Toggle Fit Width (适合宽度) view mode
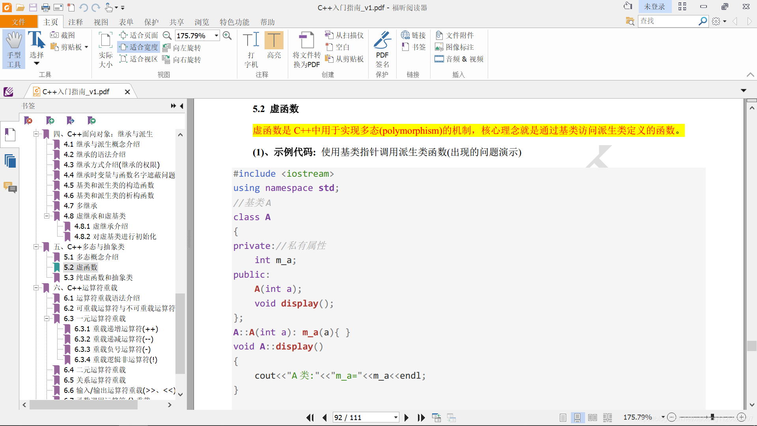757x426 pixels. [139, 47]
